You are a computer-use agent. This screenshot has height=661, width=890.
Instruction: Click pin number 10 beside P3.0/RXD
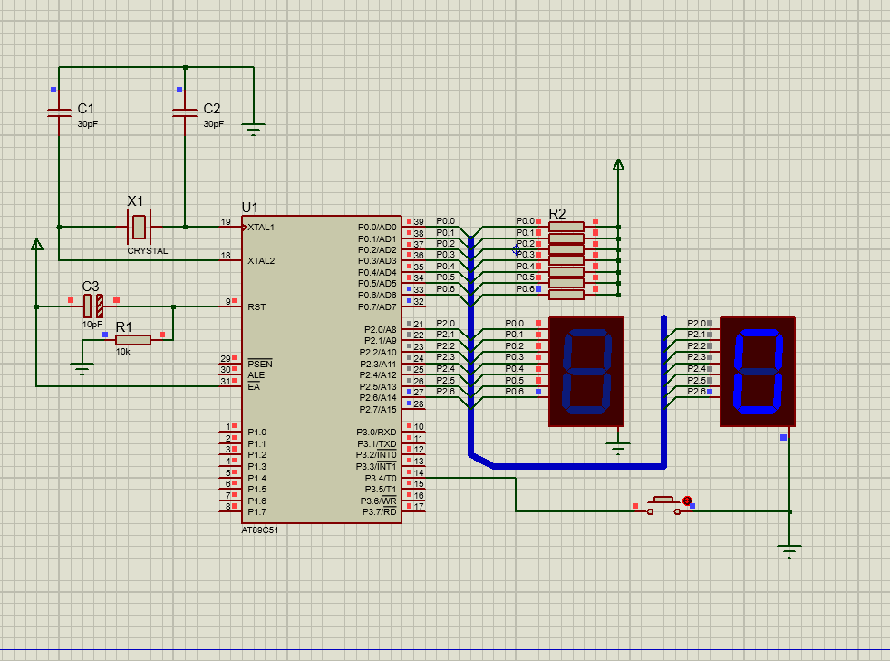pos(419,426)
